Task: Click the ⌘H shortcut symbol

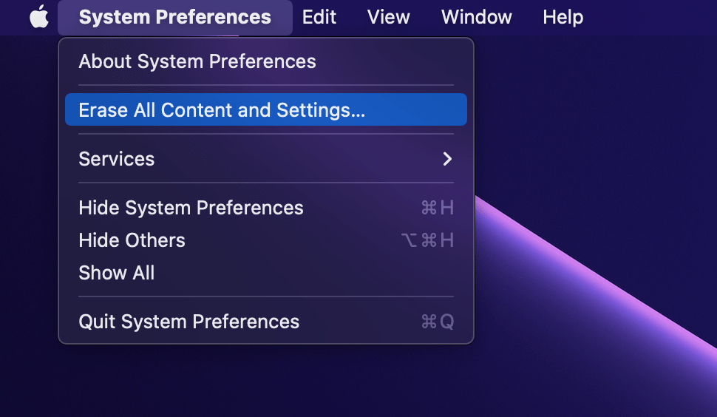Action: click(438, 208)
